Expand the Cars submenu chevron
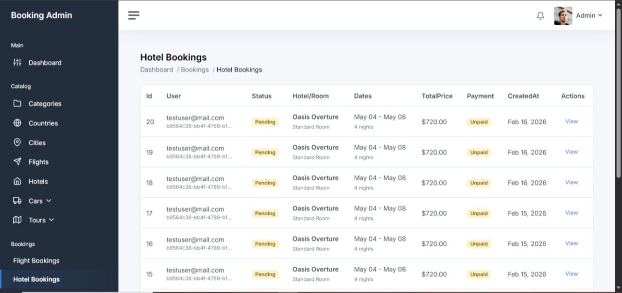Image resolution: width=622 pixels, height=293 pixels. (x=49, y=201)
